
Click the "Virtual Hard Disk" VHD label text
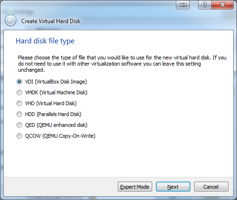[57, 103]
